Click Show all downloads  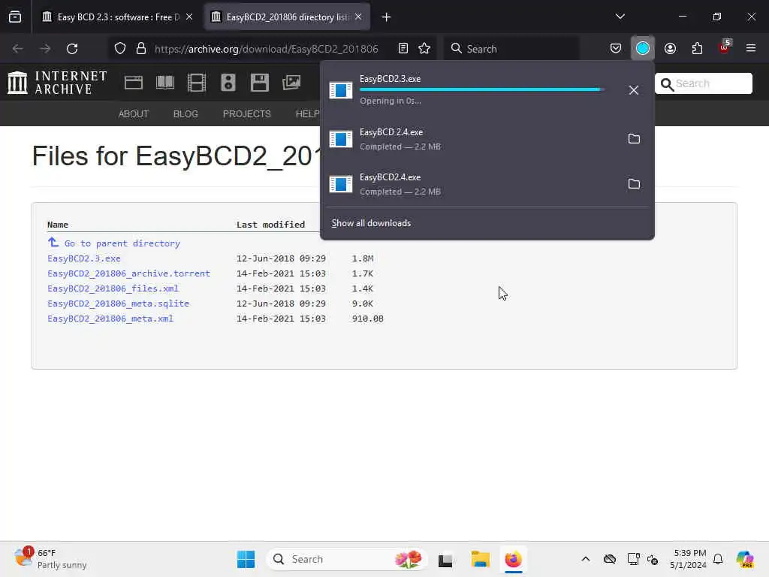tap(371, 223)
